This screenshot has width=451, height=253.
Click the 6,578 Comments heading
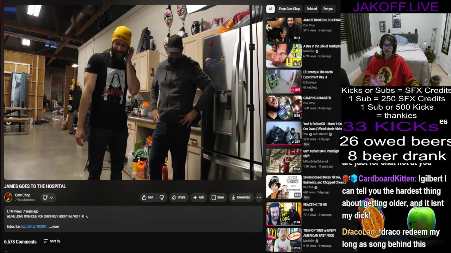point(20,242)
